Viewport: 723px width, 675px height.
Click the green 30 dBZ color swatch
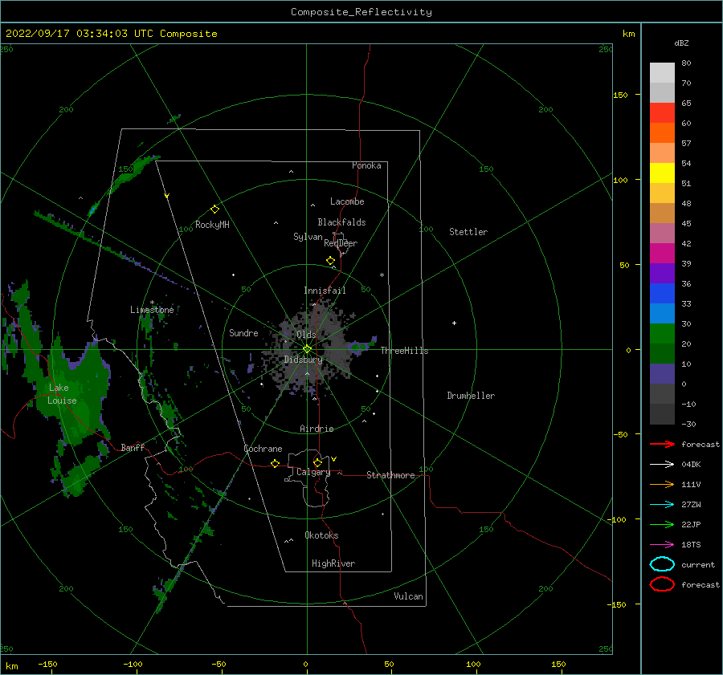coord(662,333)
